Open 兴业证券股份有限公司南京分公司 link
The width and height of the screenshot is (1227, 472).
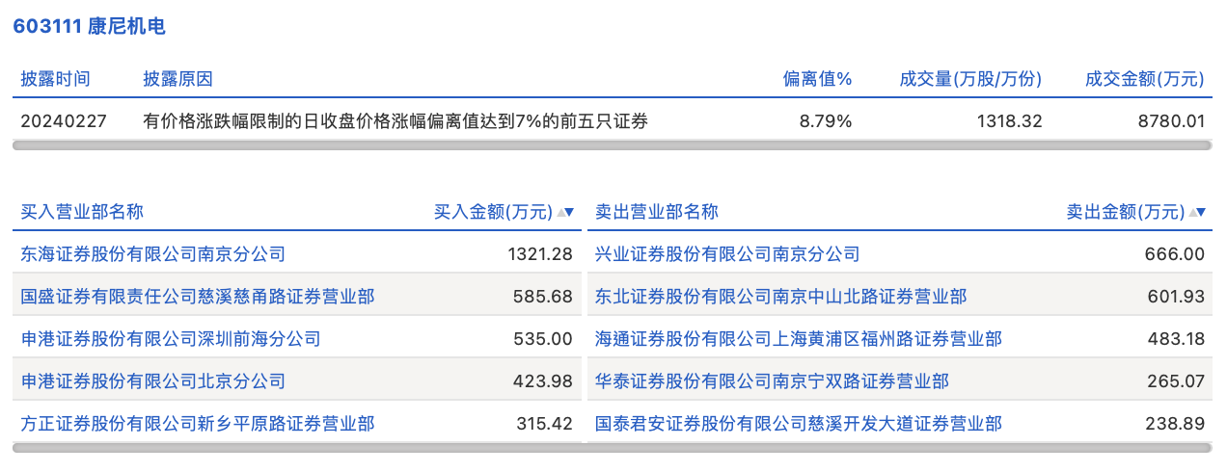click(727, 254)
